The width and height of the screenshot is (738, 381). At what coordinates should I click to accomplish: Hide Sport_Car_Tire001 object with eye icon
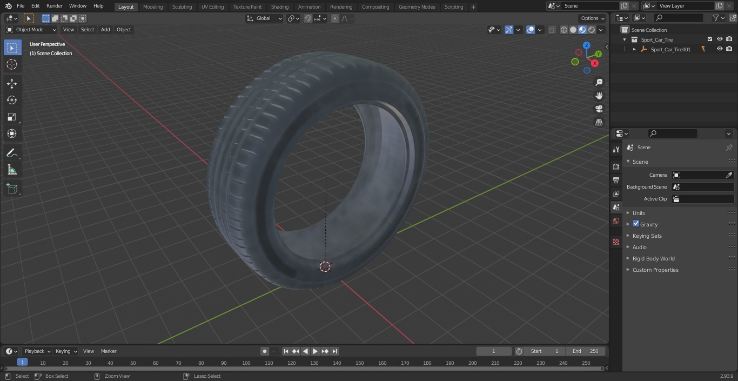coord(720,49)
